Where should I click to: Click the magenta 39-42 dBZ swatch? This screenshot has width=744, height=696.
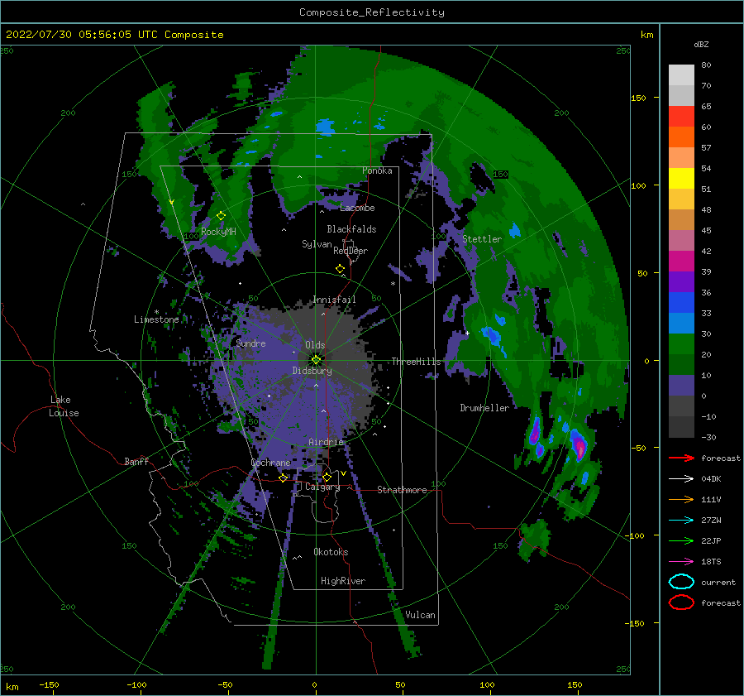point(681,262)
